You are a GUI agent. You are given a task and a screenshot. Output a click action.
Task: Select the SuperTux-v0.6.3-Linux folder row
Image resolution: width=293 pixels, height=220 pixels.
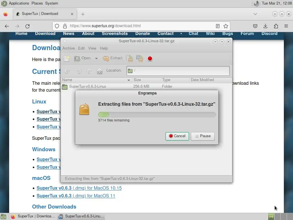(x=146, y=87)
